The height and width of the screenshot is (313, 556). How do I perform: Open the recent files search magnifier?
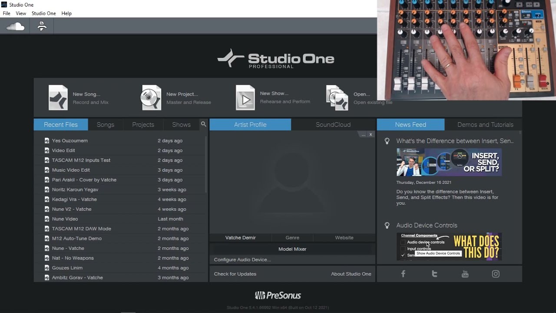[x=203, y=124]
